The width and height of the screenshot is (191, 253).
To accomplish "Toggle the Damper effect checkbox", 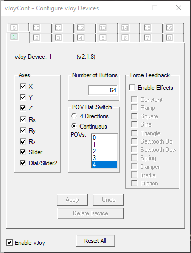I will tap(134, 166).
